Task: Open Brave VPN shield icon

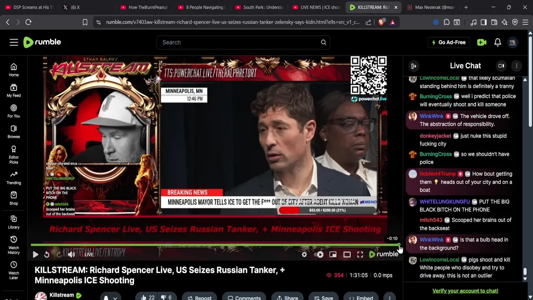Action: (x=515, y=22)
